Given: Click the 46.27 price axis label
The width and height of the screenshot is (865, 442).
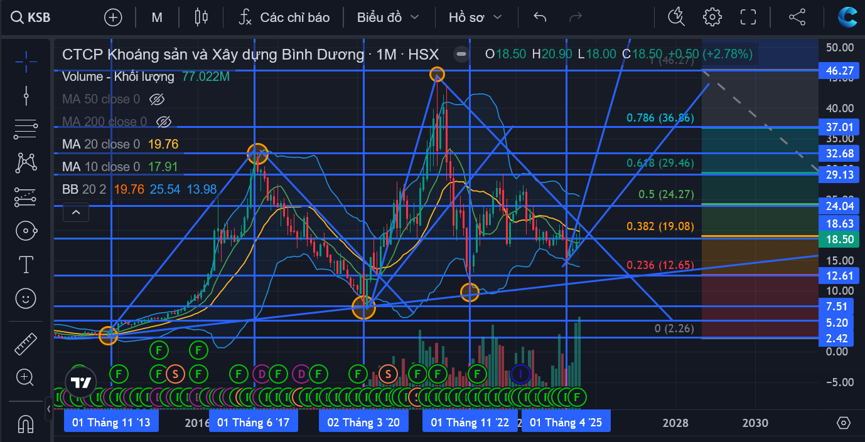Looking at the screenshot, I should (840, 71).
